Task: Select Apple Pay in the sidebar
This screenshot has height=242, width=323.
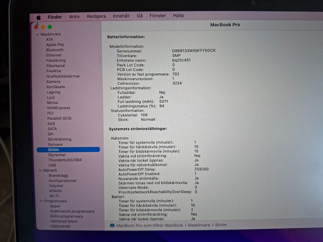Action: coord(55,45)
